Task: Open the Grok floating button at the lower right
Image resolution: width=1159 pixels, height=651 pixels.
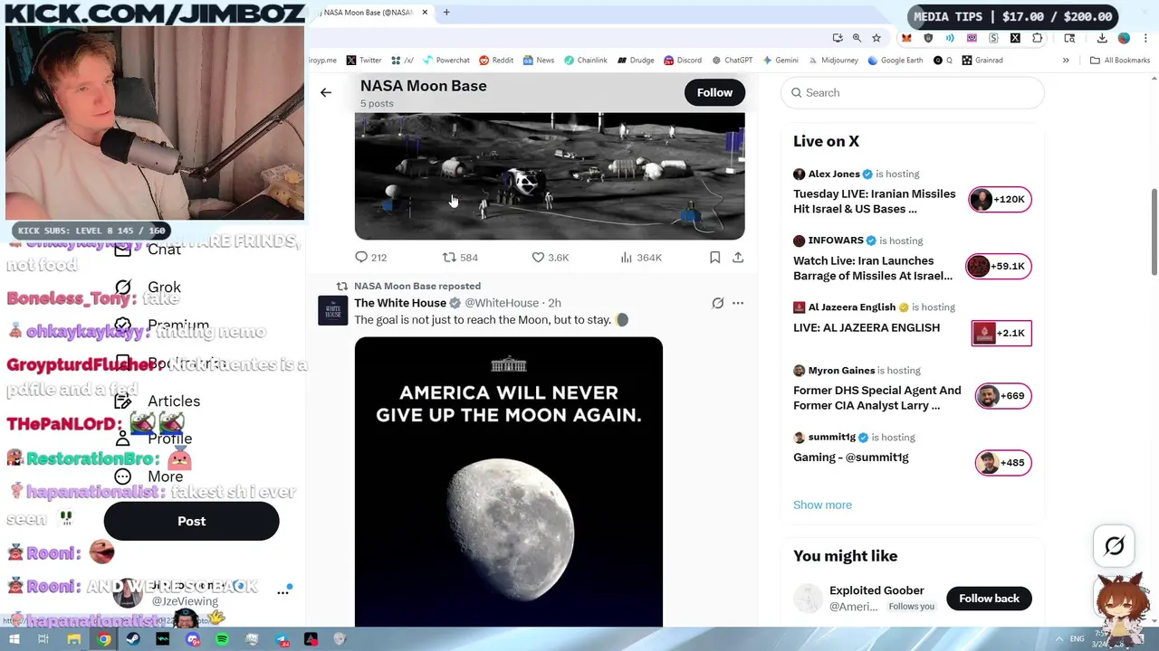Action: click(1115, 546)
